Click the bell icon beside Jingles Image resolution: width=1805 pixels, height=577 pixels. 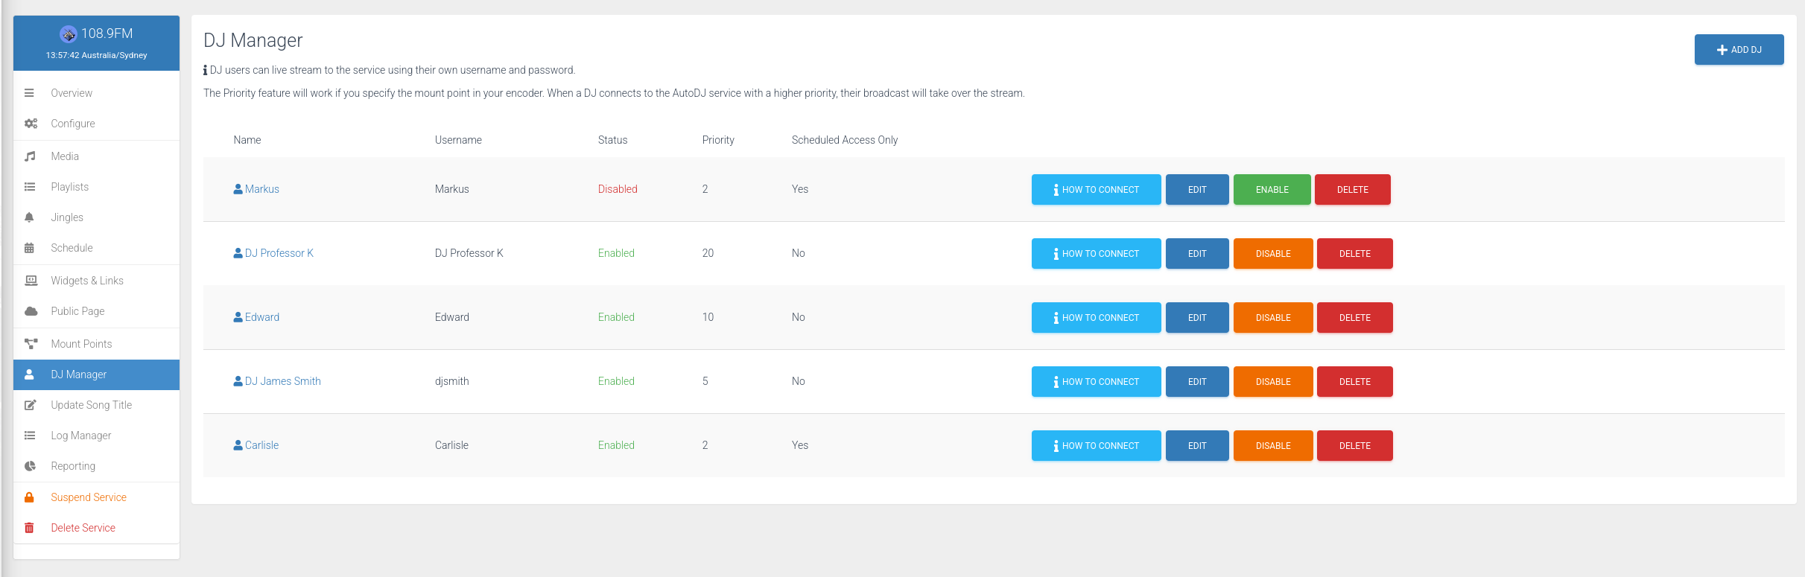[30, 217]
